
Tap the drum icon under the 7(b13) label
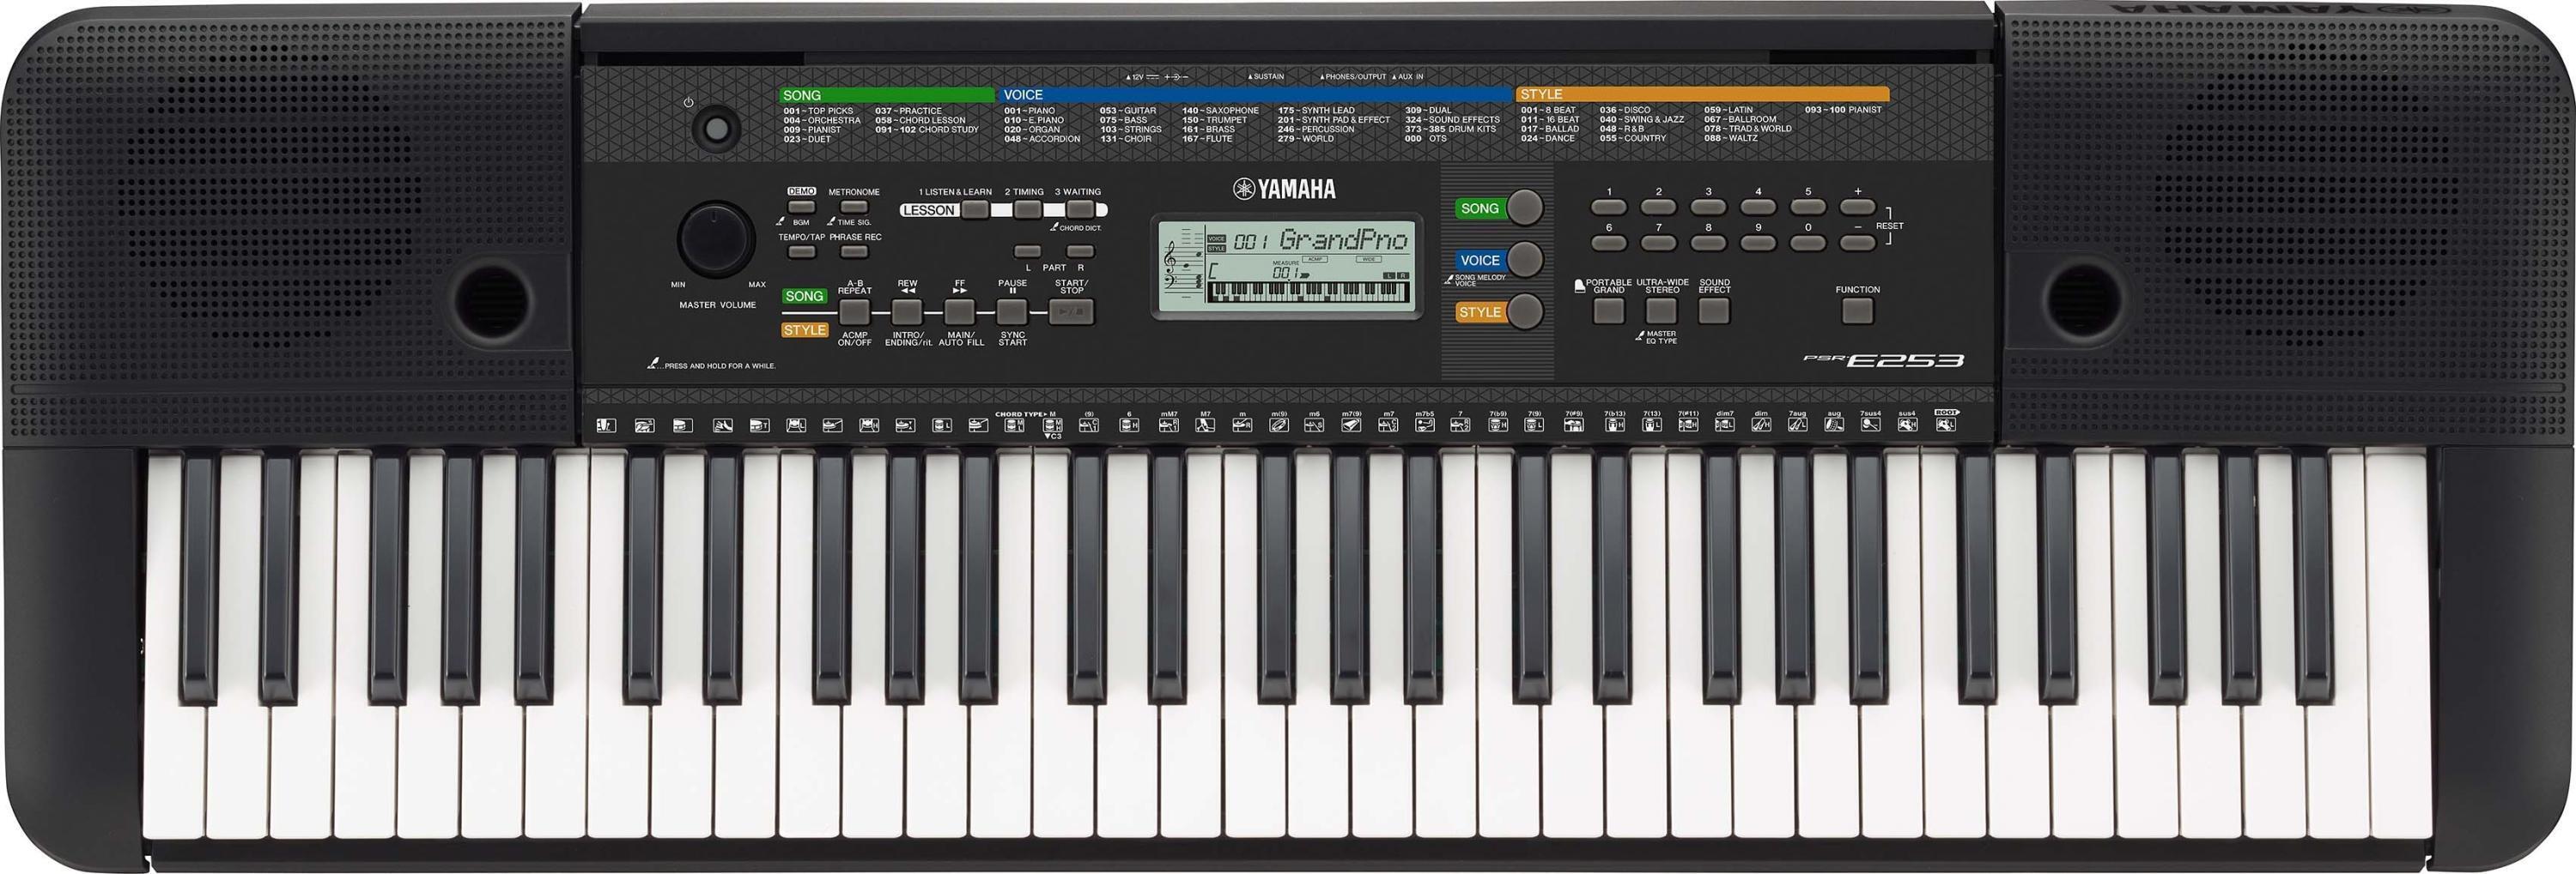click(1615, 425)
